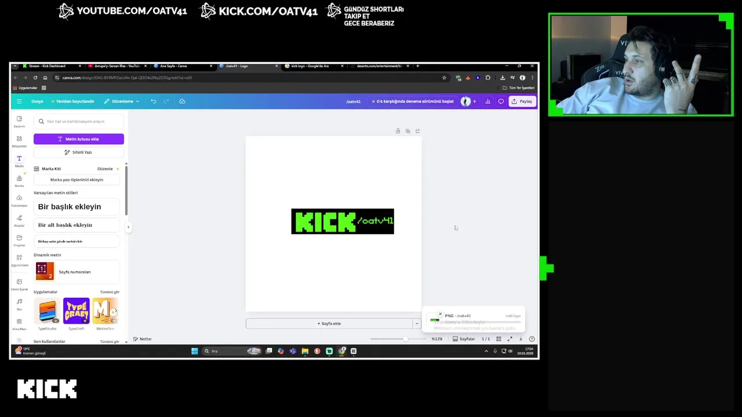Open the comments speech bubble icon
This screenshot has height=417, width=742.
501,101
